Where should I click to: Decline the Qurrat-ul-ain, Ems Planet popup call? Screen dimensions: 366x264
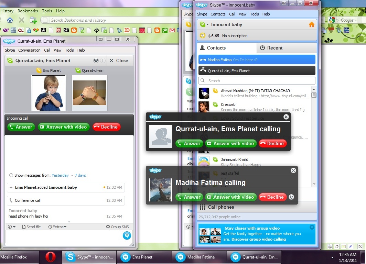pyautogui.click(x=272, y=143)
